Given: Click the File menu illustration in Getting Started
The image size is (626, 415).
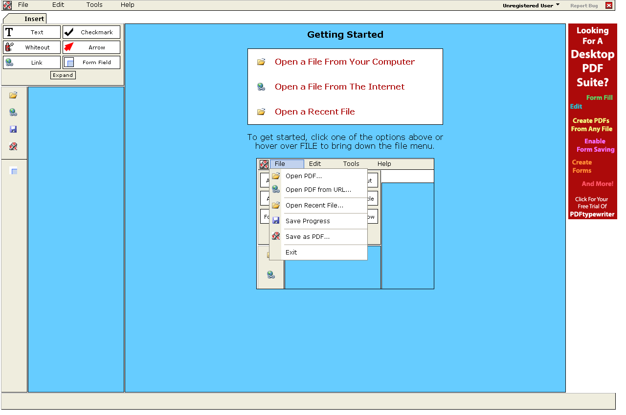Looking at the screenshot, I should tap(345, 224).
